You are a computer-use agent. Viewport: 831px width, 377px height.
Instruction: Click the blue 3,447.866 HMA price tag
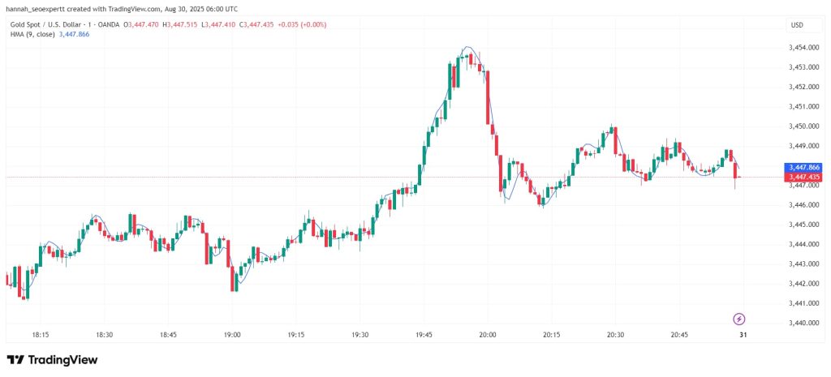click(803, 167)
